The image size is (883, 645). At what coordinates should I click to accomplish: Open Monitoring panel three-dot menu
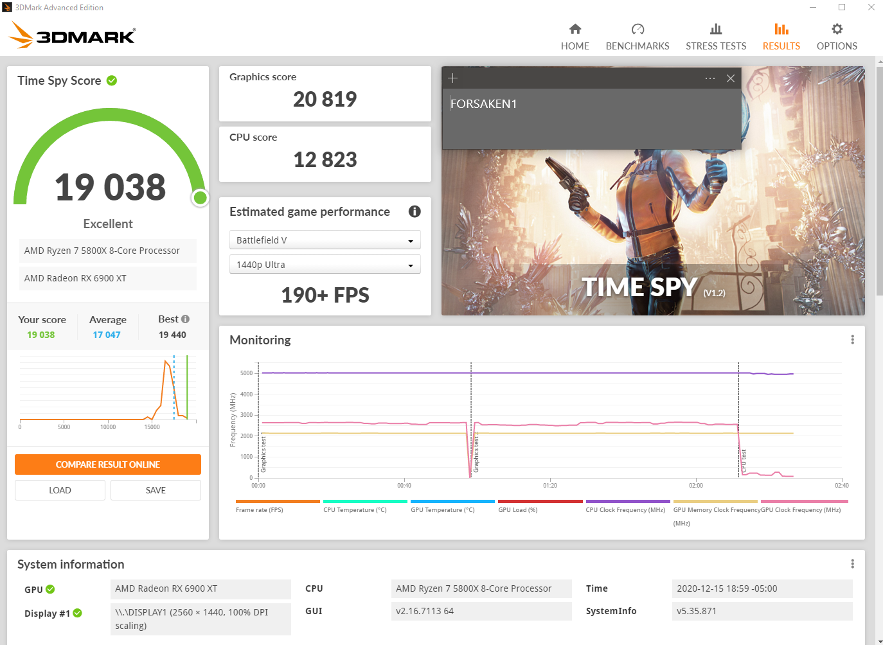click(852, 340)
